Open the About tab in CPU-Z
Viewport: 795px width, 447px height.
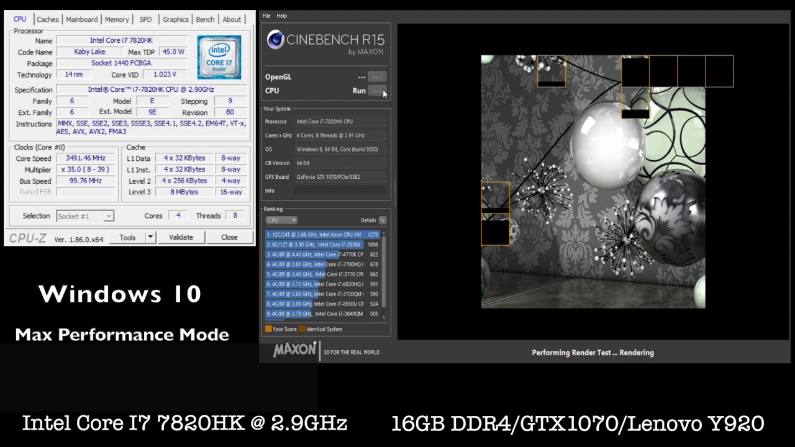coord(232,19)
